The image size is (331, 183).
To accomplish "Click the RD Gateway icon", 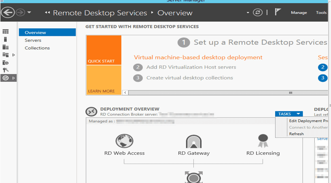I will [194, 141].
